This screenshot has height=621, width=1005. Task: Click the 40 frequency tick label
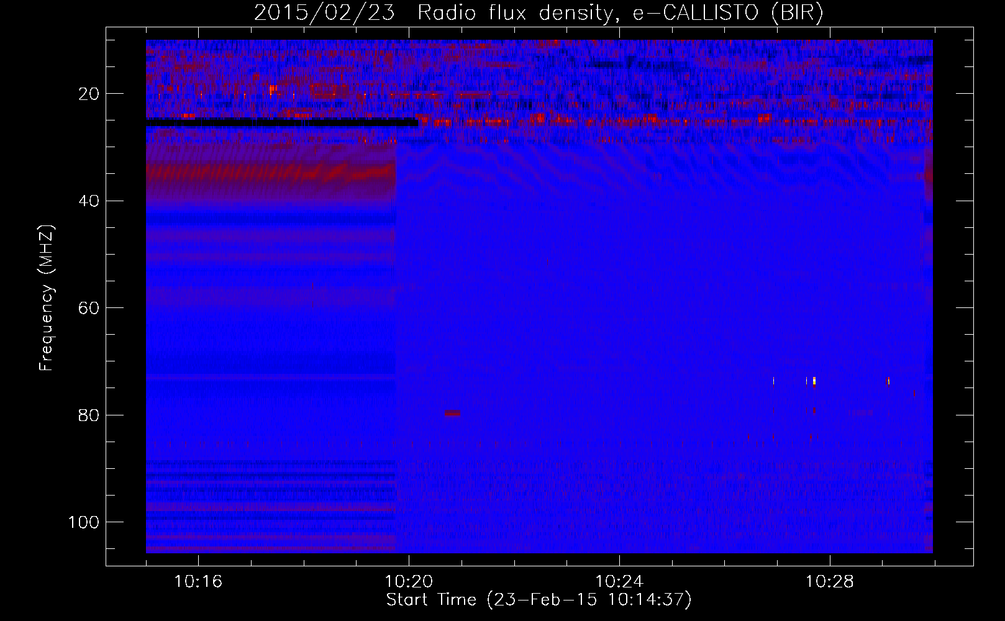click(x=89, y=201)
